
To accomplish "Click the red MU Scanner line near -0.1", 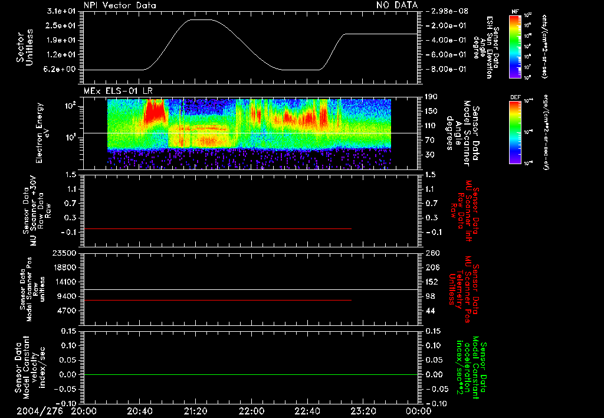I will [218, 228].
